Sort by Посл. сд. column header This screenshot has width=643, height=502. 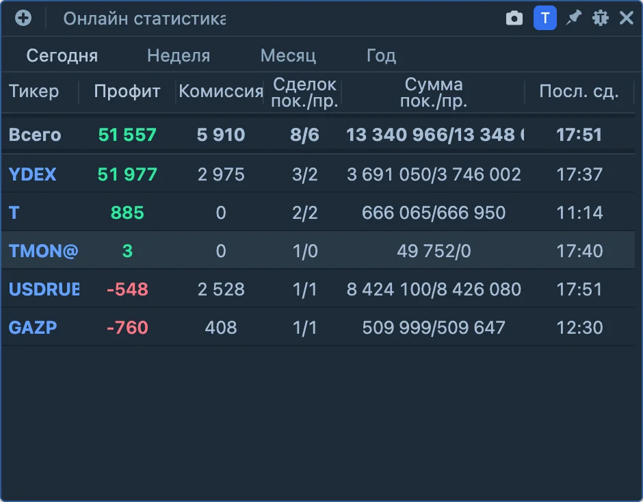[579, 91]
